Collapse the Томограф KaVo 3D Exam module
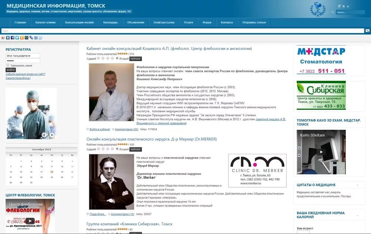 click(358, 123)
